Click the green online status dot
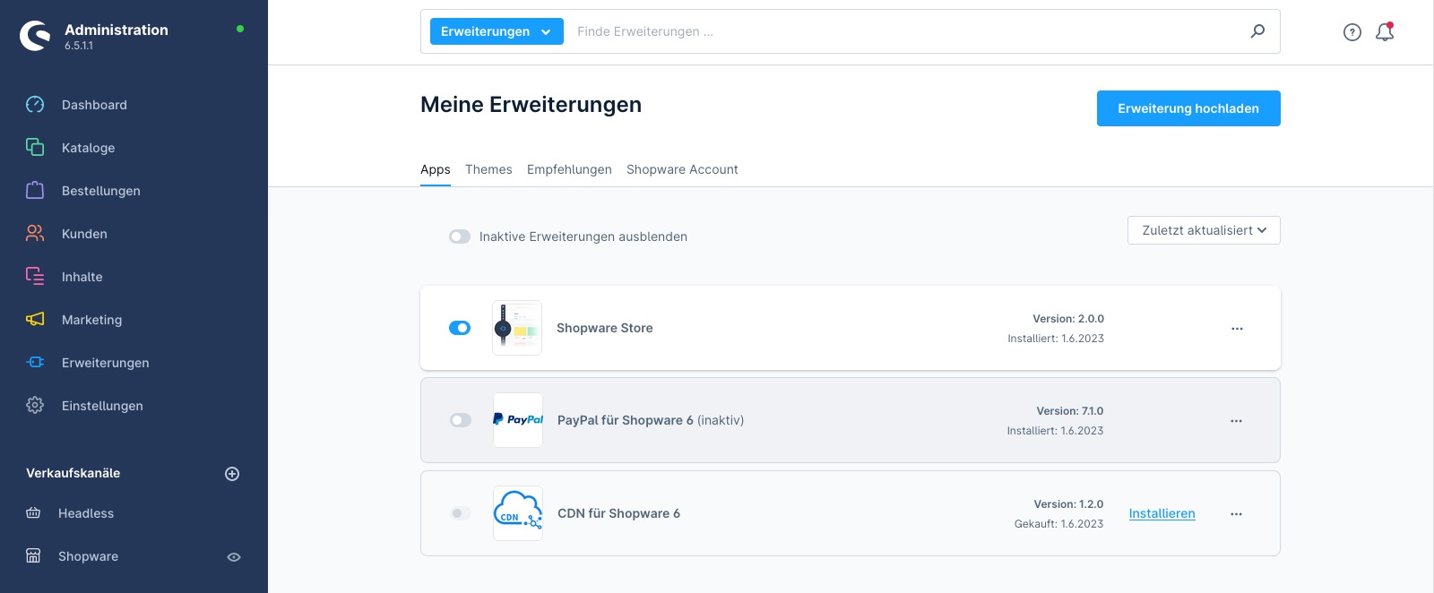The height and width of the screenshot is (593, 1434). pos(240,29)
